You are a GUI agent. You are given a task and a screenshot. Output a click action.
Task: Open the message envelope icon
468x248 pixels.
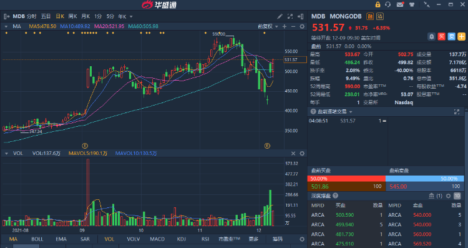click(x=400, y=4)
